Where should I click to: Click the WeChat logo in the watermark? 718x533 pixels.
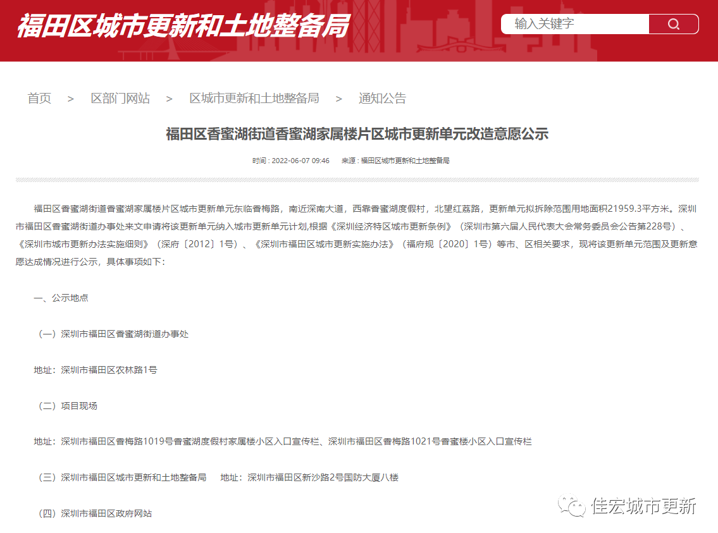[572, 506]
